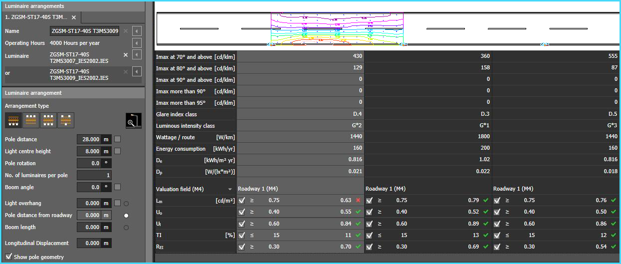621x264 pixels.
Task: Uncheck REI criterion in third Roadway 1 column
Action: coord(497,247)
